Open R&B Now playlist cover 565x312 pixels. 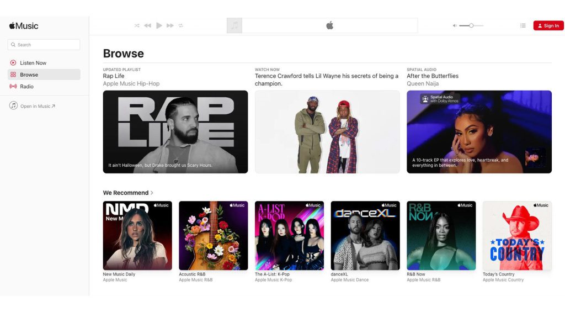[441, 236]
